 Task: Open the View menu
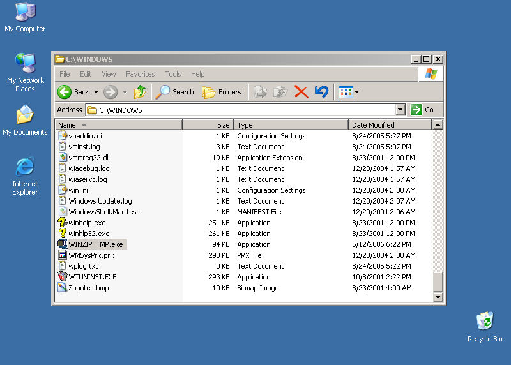tap(109, 74)
